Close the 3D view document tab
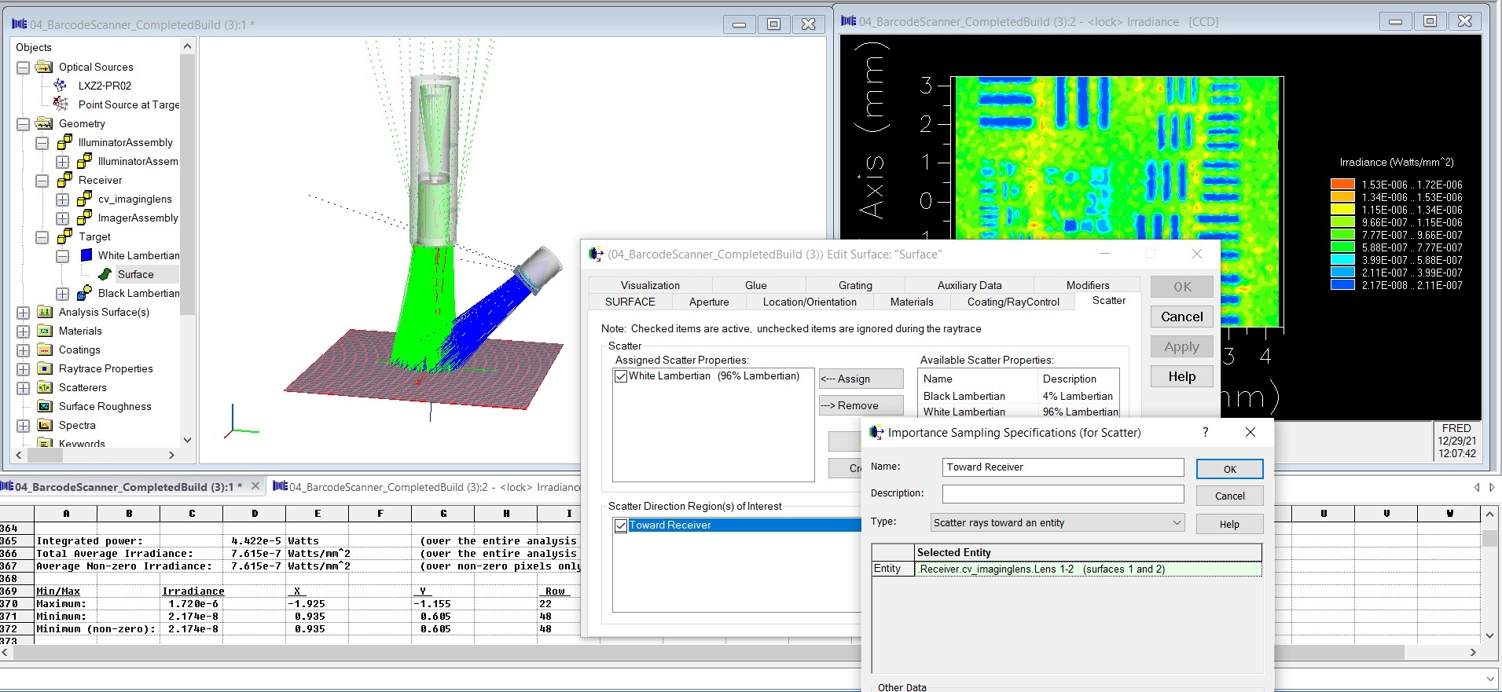 click(255, 486)
